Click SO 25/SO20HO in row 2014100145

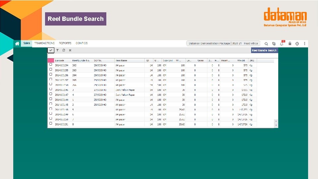pyautogui.click(x=100, y=105)
